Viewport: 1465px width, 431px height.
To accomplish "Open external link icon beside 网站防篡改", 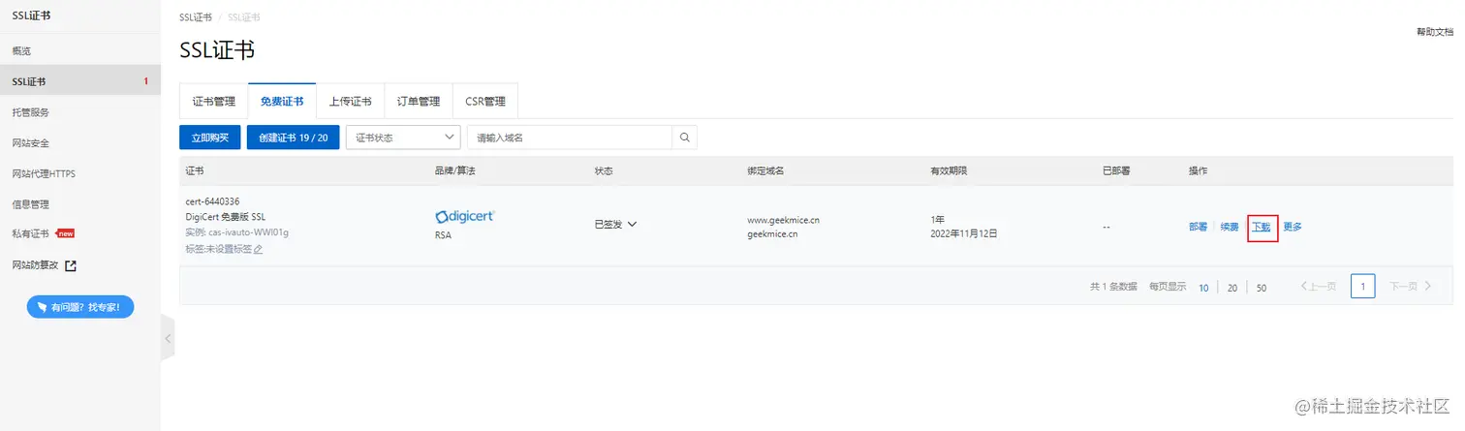I will (71, 265).
